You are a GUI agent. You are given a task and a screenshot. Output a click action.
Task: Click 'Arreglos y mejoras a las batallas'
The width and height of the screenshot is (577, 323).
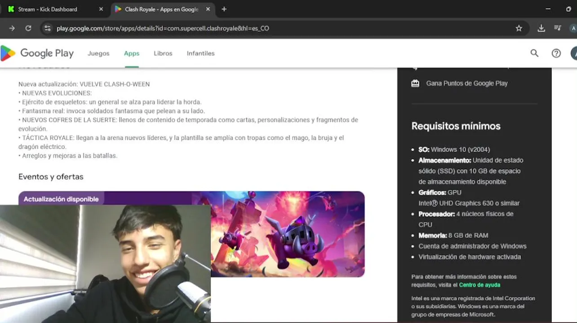click(68, 156)
